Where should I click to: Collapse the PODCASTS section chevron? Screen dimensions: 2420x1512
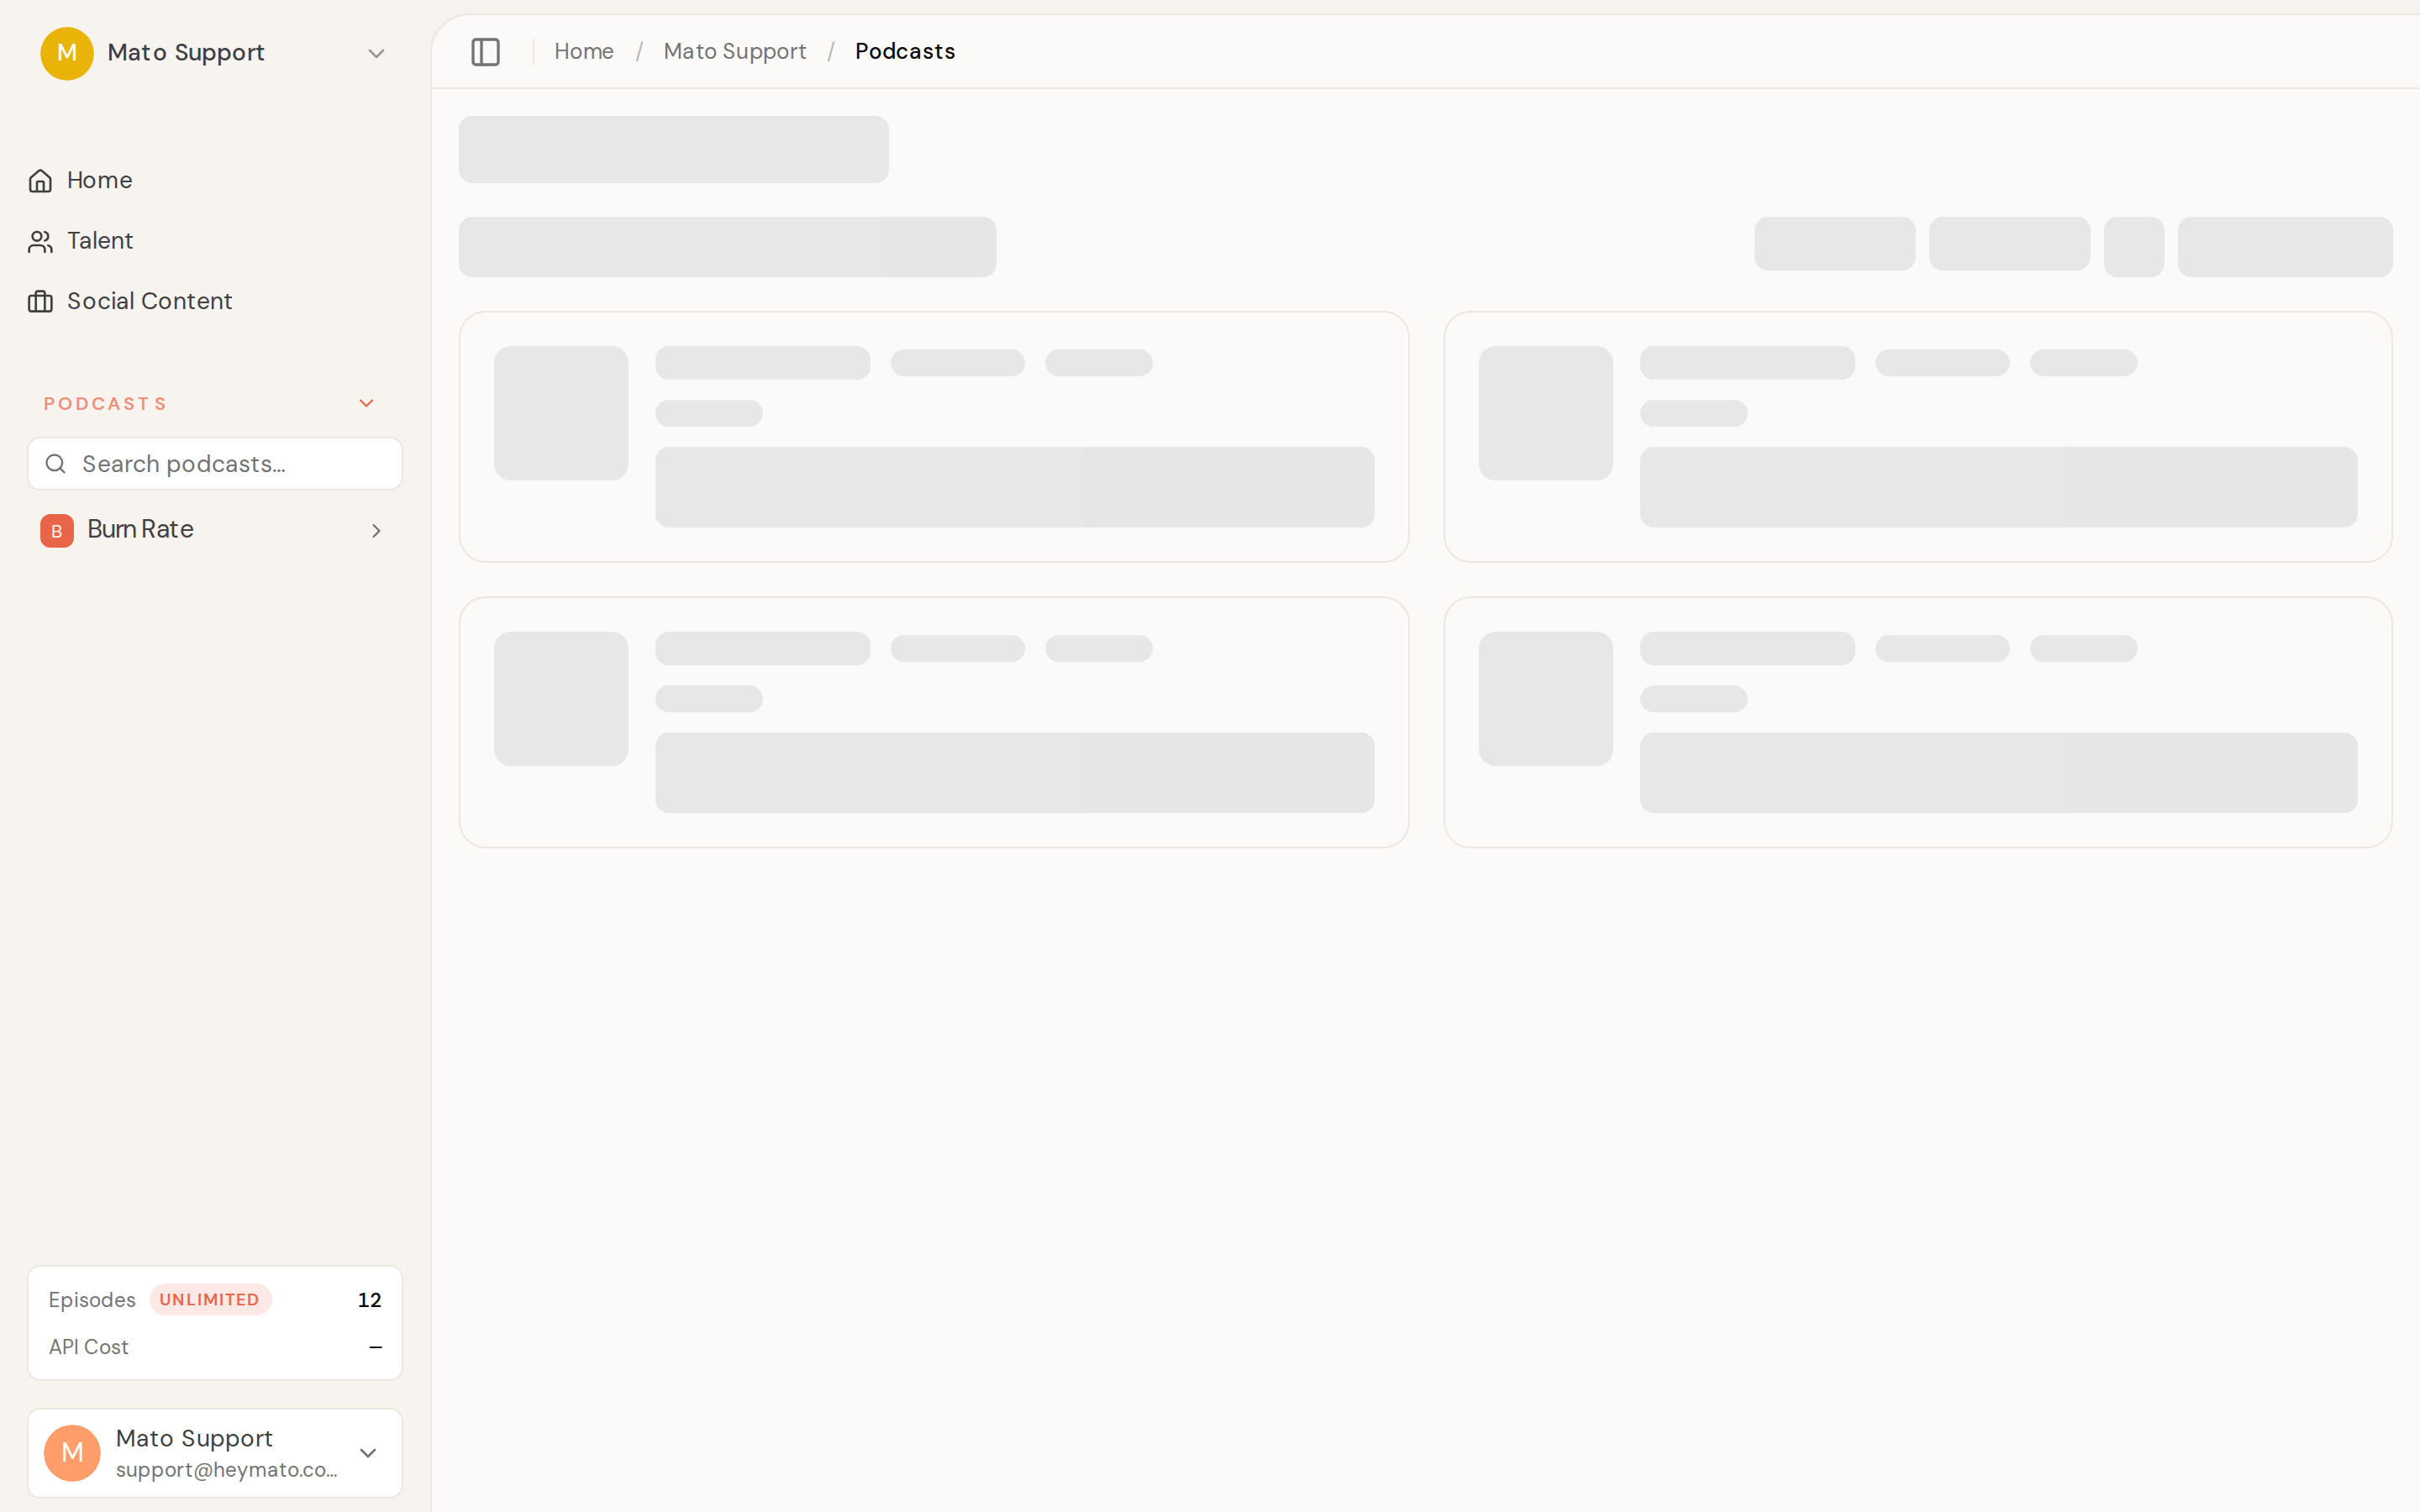[366, 403]
